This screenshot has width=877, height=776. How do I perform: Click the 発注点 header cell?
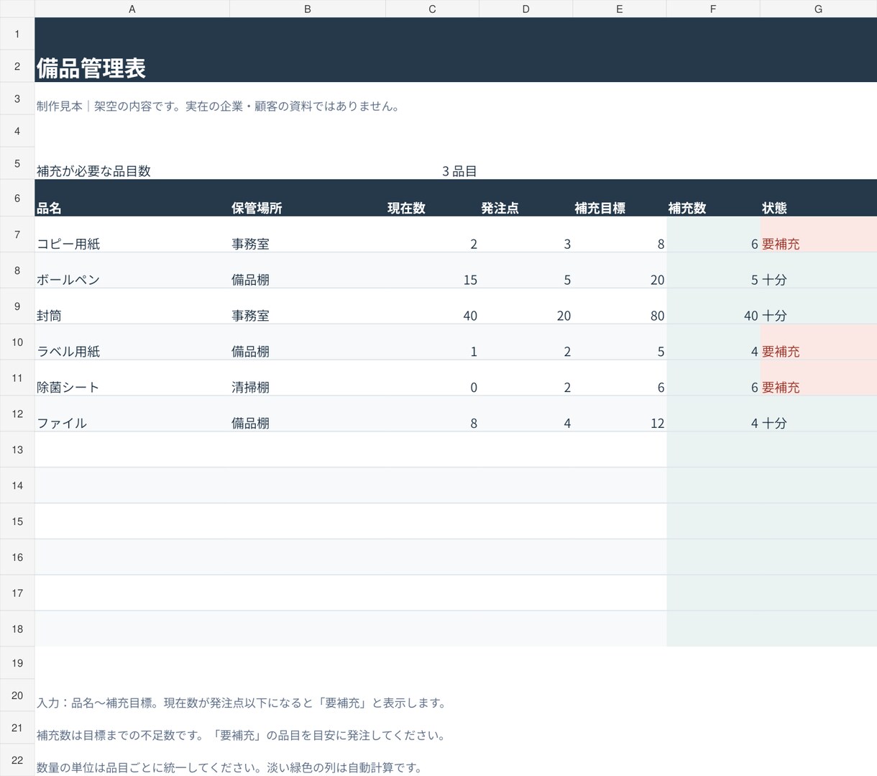525,198
